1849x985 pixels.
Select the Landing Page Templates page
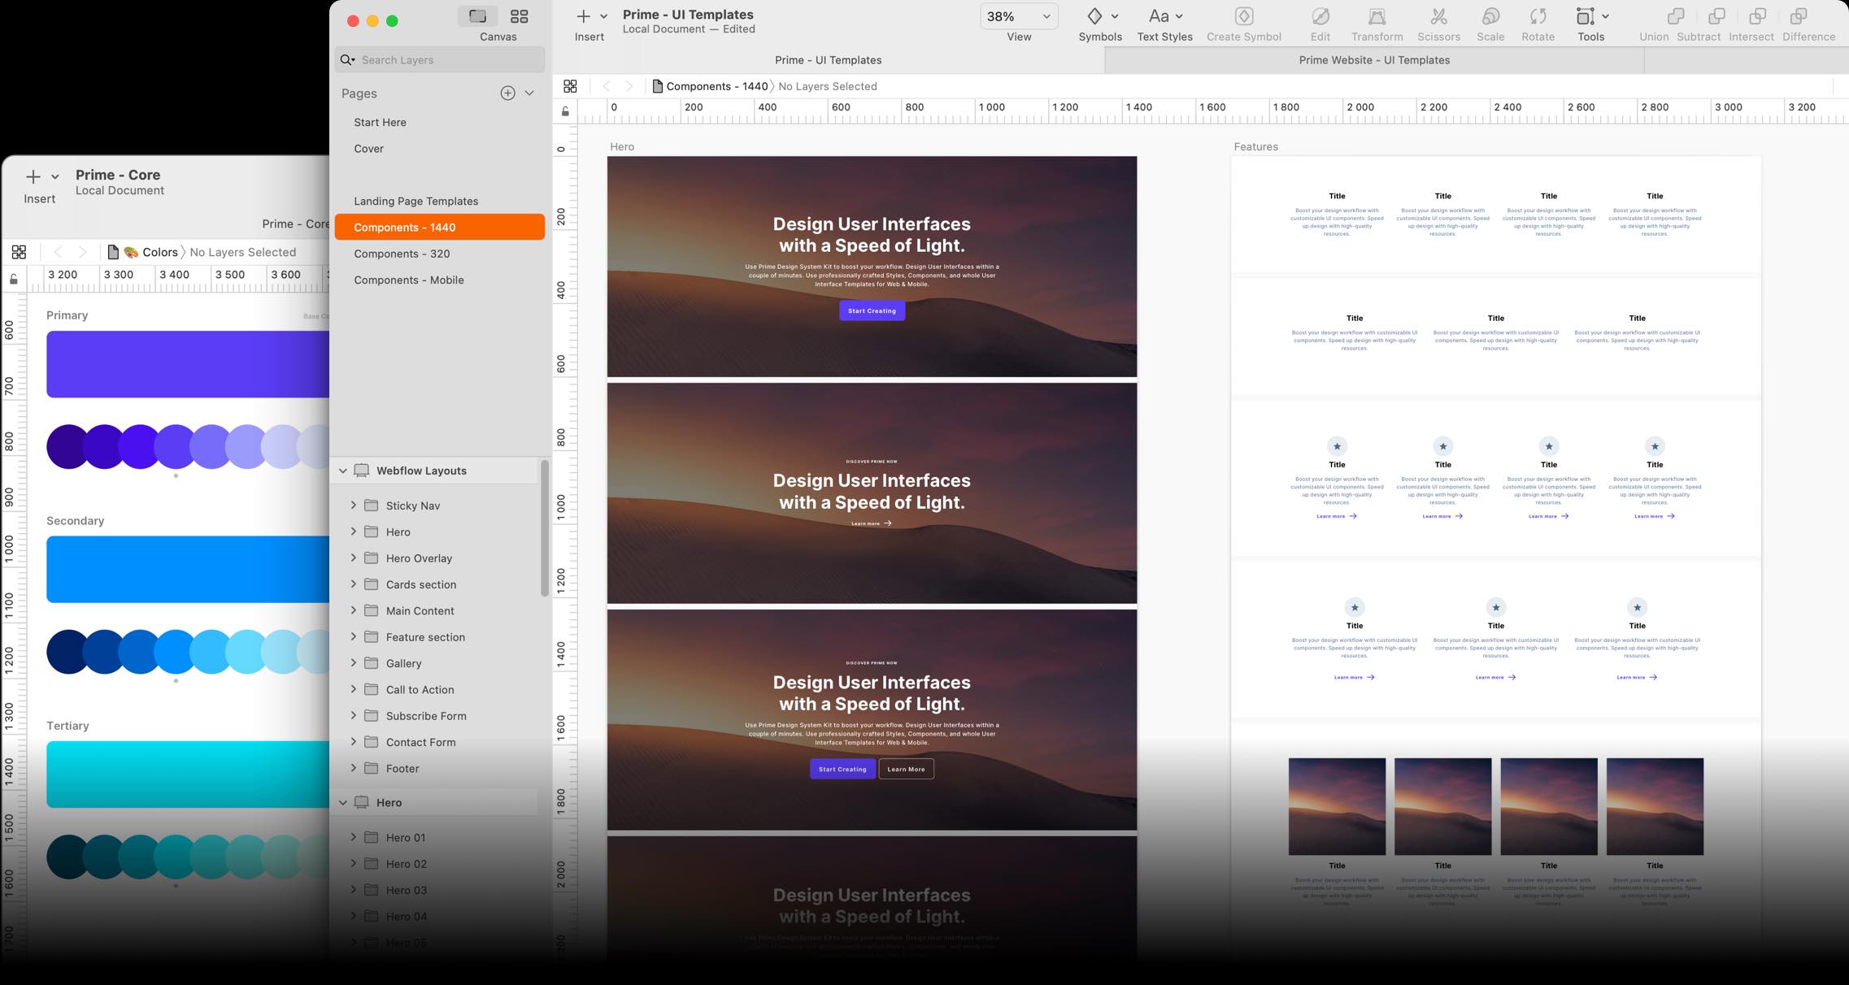point(415,201)
